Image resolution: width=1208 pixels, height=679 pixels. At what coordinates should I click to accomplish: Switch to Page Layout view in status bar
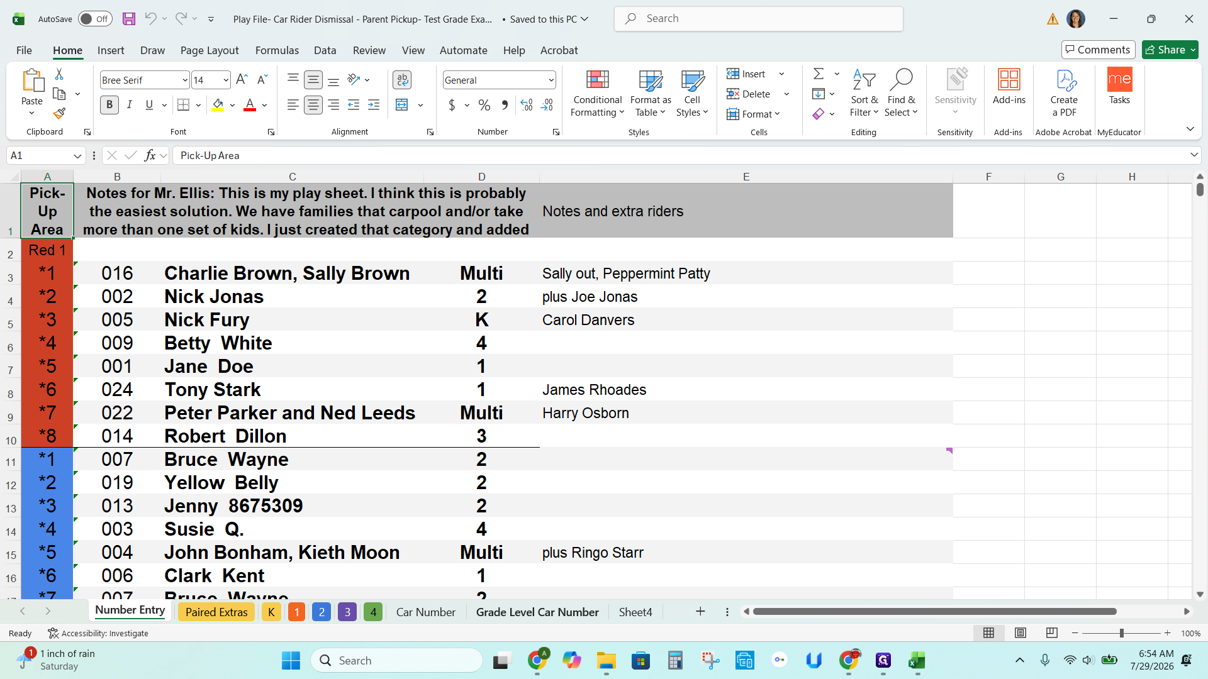(1021, 633)
